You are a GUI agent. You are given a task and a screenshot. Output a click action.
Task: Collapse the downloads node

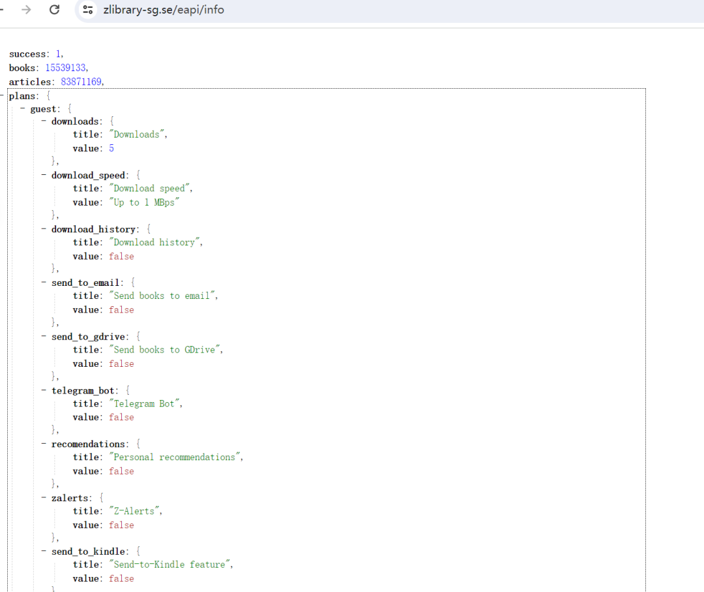coord(44,121)
